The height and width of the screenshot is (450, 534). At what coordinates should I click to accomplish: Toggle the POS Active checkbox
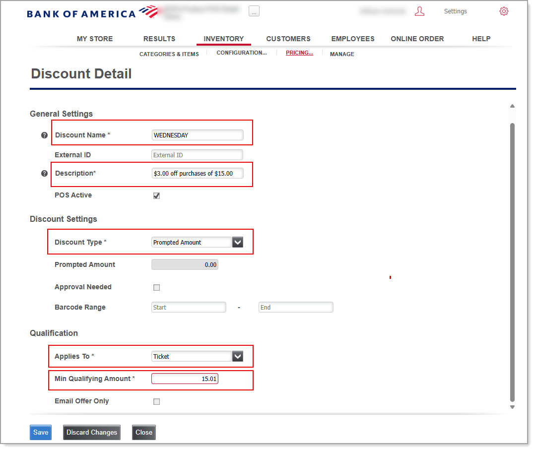(156, 195)
